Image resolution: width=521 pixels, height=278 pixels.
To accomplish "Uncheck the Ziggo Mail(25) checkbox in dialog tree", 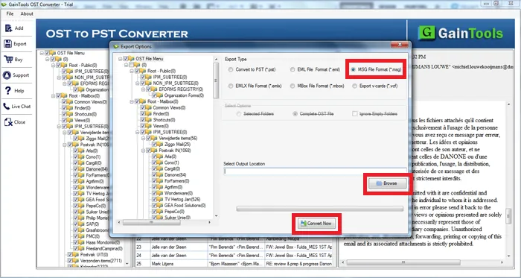I will point(154,145).
